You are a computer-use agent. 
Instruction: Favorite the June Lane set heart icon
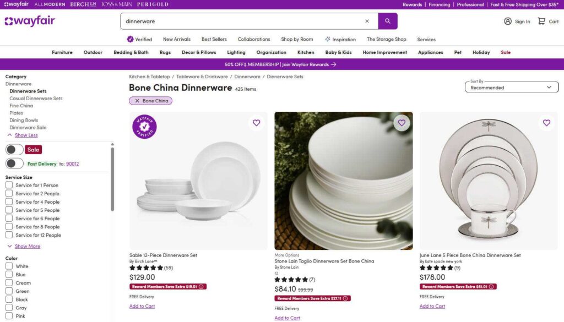[546, 123]
